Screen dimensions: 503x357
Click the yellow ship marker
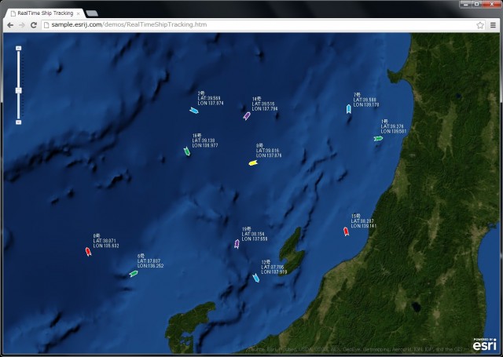point(253,163)
